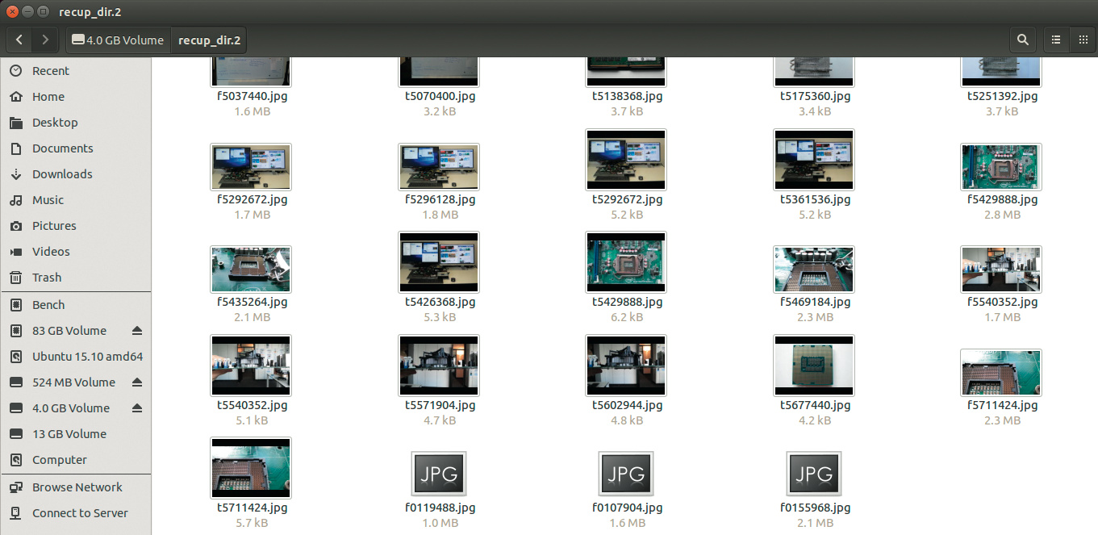
Task: Open the Downloads folder
Action: (x=61, y=174)
